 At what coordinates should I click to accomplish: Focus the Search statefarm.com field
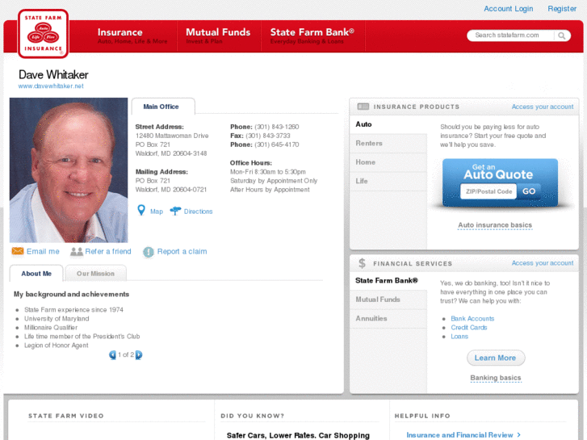[x=511, y=36]
